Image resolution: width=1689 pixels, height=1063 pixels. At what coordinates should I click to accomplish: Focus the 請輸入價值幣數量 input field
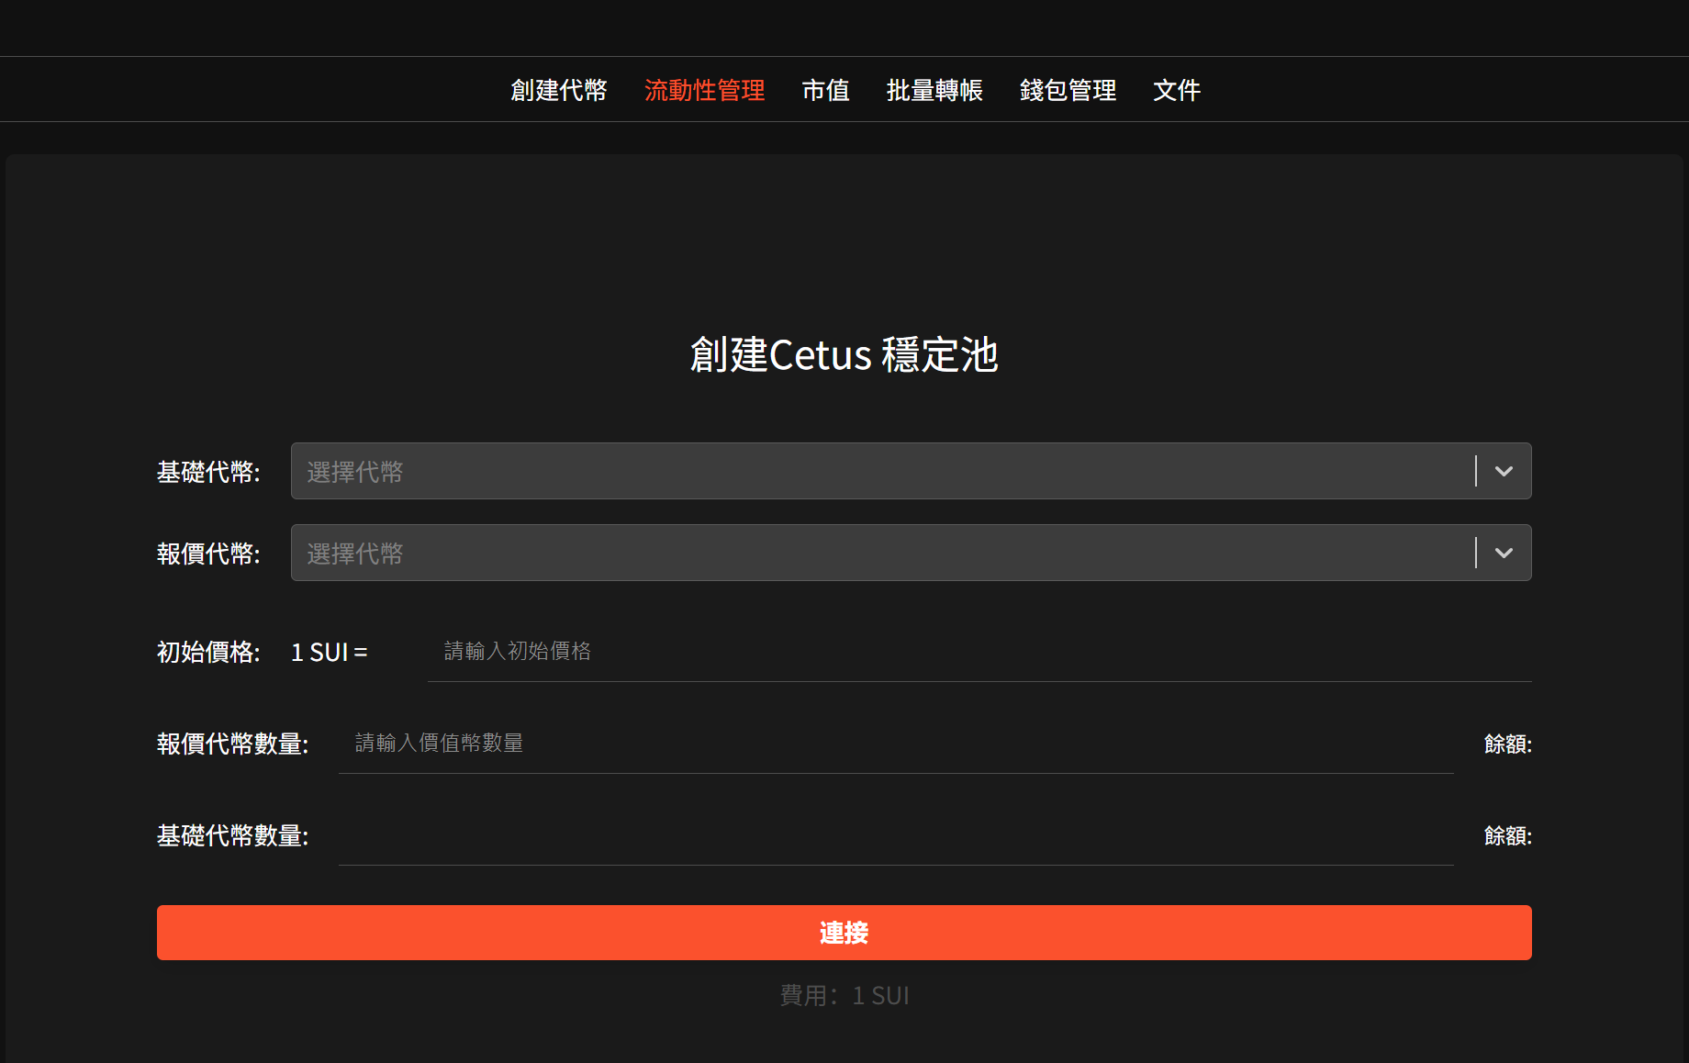pos(896,744)
